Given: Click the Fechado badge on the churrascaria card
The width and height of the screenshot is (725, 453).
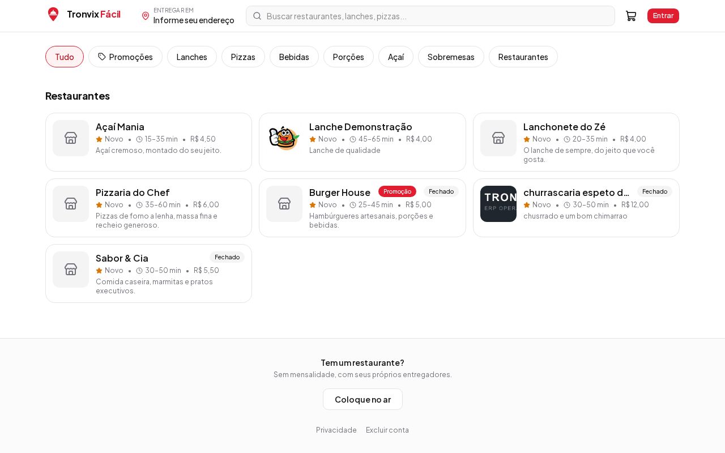Looking at the screenshot, I should click(x=655, y=191).
